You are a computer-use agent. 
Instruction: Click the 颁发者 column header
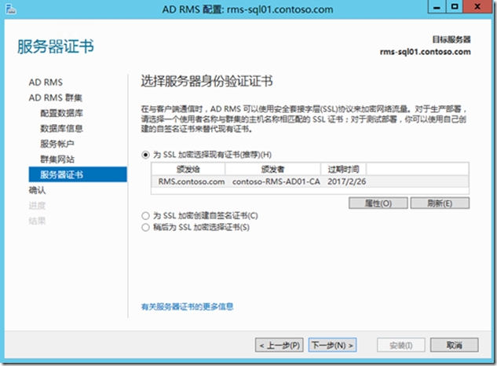click(273, 169)
